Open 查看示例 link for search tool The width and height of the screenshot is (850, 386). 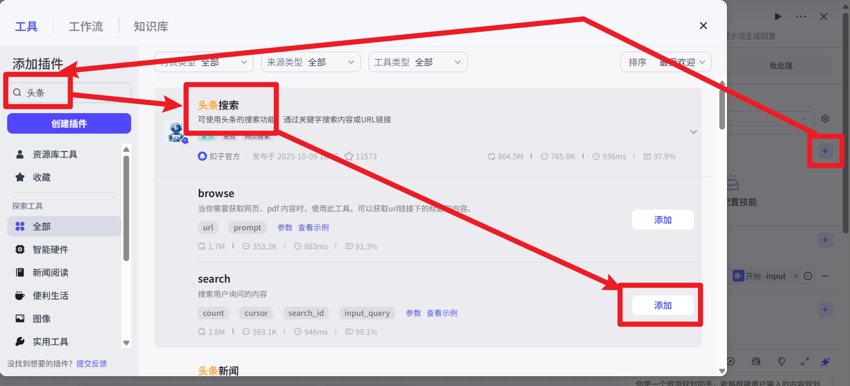[x=442, y=313]
